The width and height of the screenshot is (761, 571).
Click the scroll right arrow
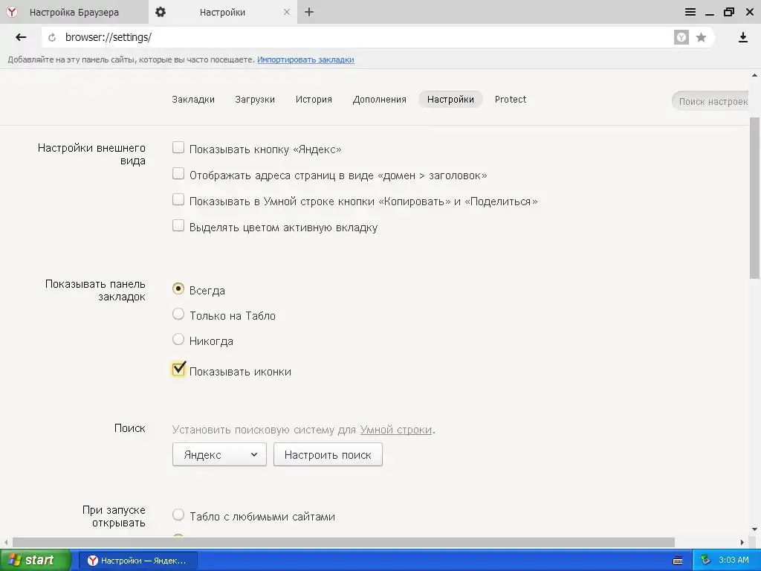(x=742, y=542)
